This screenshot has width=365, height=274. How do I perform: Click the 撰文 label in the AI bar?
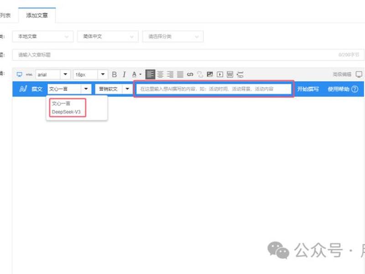pyautogui.click(x=37, y=89)
